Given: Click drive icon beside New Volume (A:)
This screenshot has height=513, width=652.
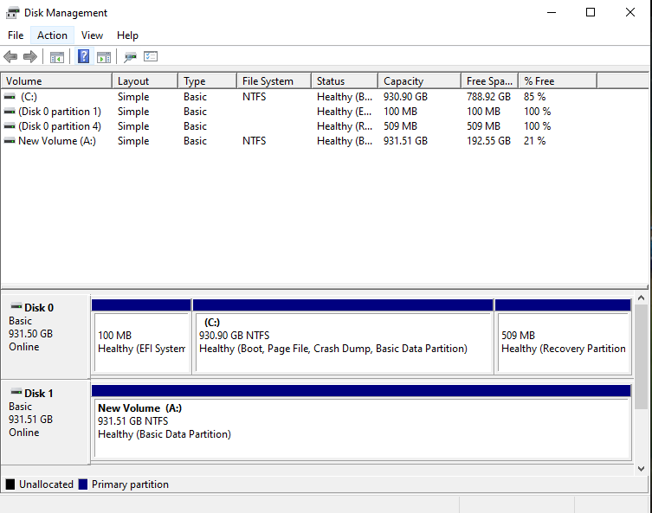Looking at the screenshot, I should [x=10, y=141].
